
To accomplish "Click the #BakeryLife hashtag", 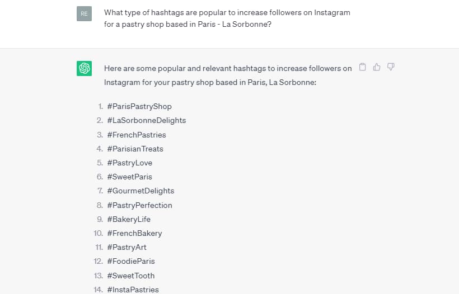I will [129, 219].
